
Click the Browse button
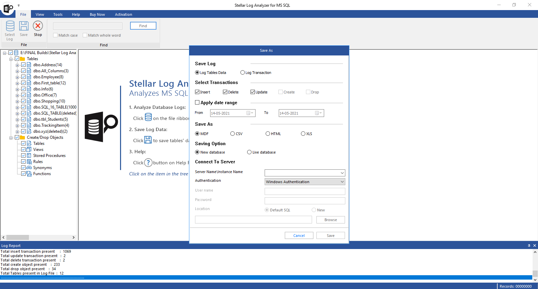[x=331, y=220]
